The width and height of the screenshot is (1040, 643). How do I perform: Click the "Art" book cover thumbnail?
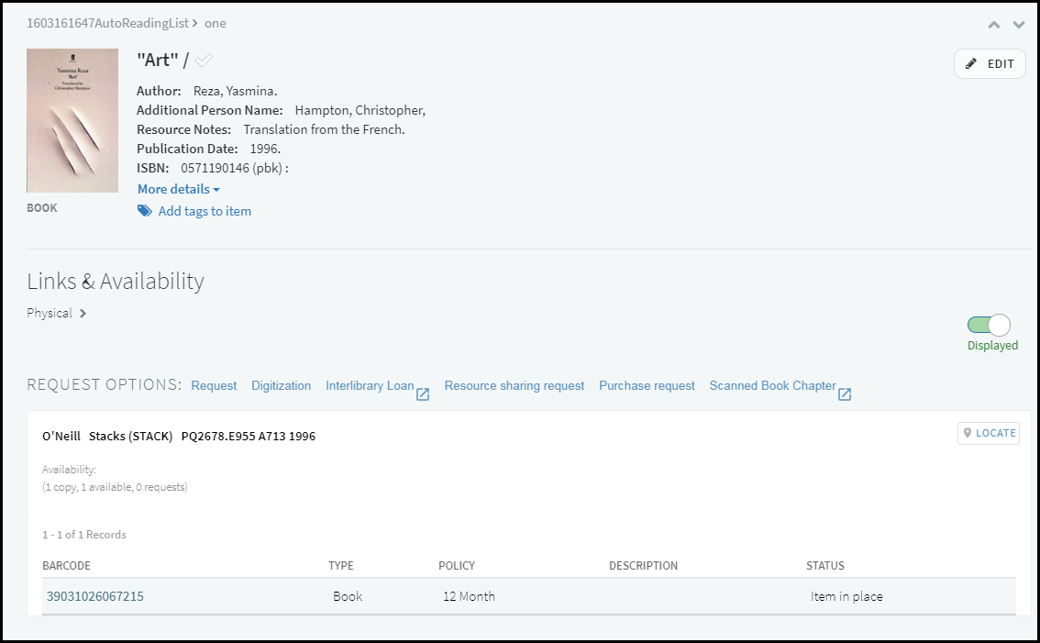[72, 120]
